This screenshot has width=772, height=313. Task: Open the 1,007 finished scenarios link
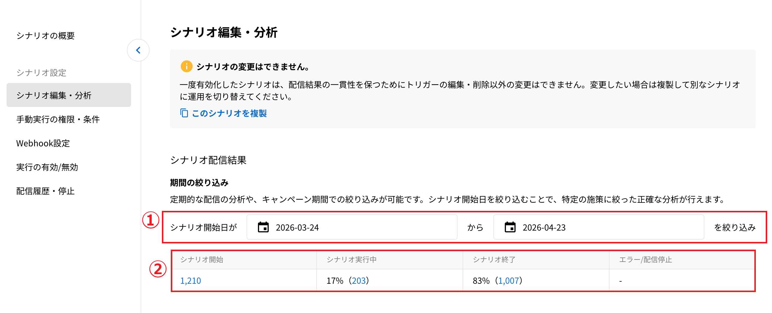pyautogui.click(x=508, y=280)
